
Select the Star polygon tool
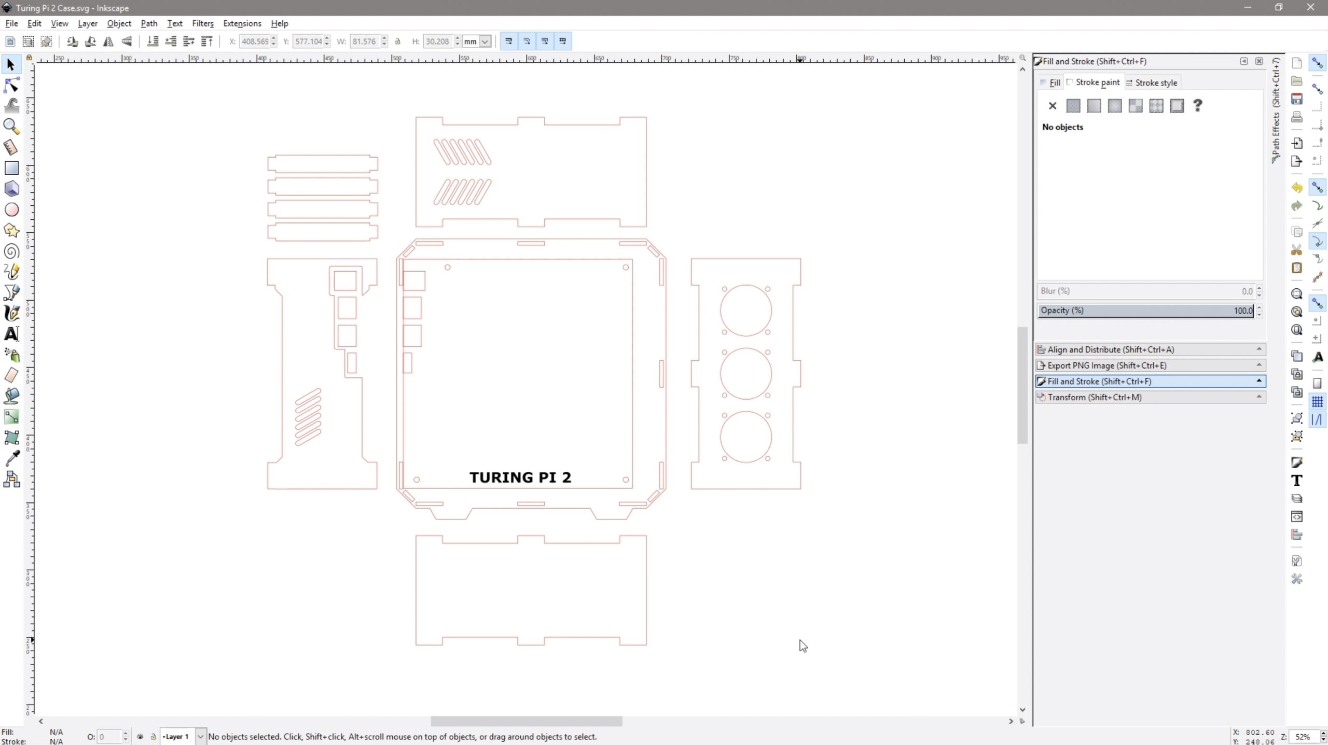coord(11,230)
